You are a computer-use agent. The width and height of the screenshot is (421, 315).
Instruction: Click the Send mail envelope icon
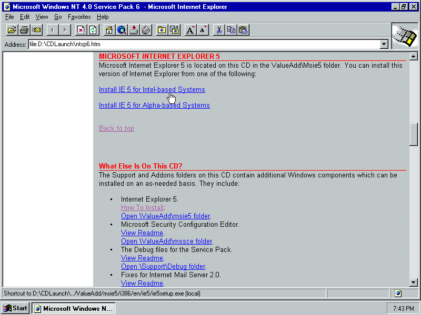pyautogui.click(x=36, y=30)
